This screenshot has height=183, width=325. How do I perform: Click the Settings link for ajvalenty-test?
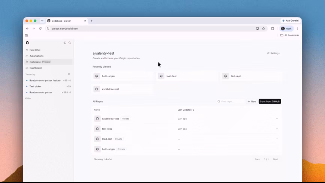click(273, 53)
